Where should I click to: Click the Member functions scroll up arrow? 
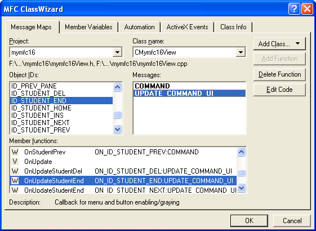[242, 152]
